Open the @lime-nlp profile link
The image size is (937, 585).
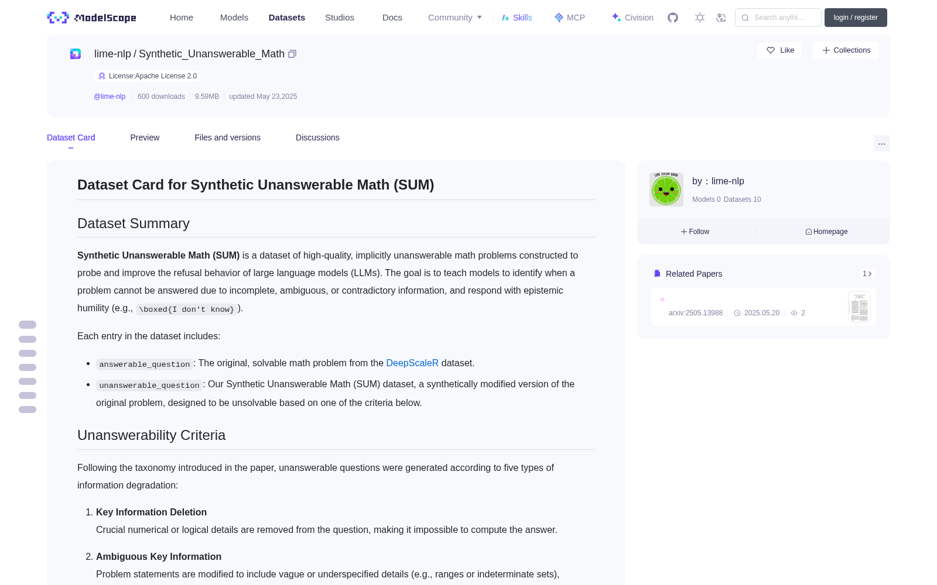[110, 97]
